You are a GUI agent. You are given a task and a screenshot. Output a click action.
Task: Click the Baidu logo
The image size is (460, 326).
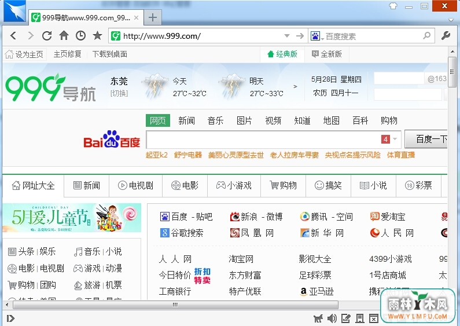point(112,139)
